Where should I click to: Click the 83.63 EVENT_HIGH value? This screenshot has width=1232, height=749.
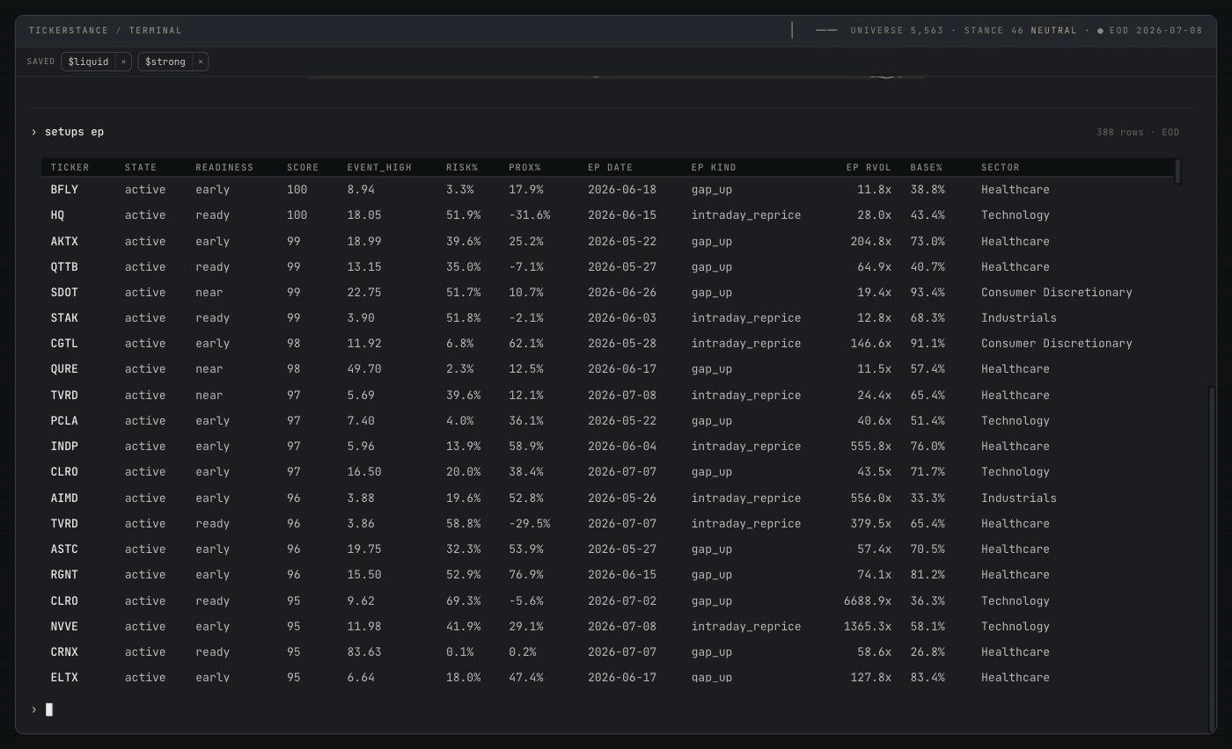(x=363, y=652)
